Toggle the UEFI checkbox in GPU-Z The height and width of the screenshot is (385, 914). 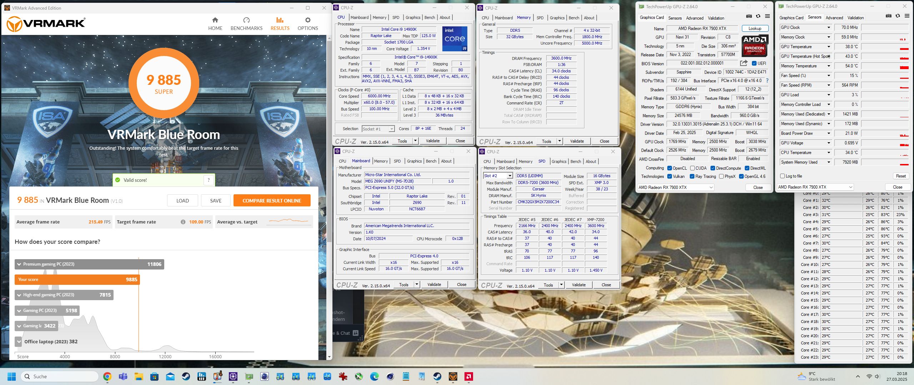(x=754, y=63)
